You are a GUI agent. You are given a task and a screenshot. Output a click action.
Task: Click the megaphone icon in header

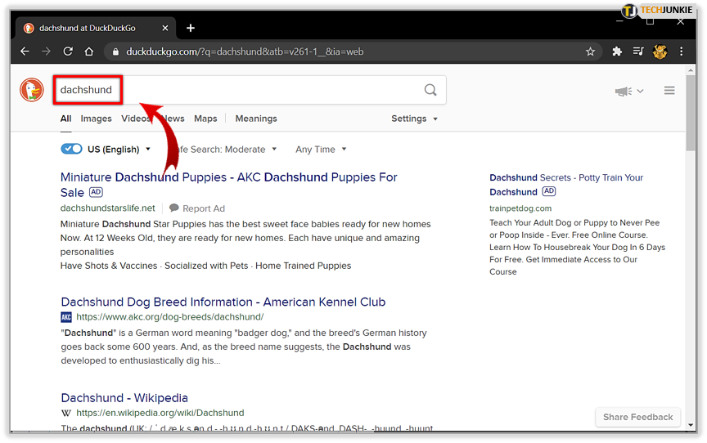[x=624, y=91]
